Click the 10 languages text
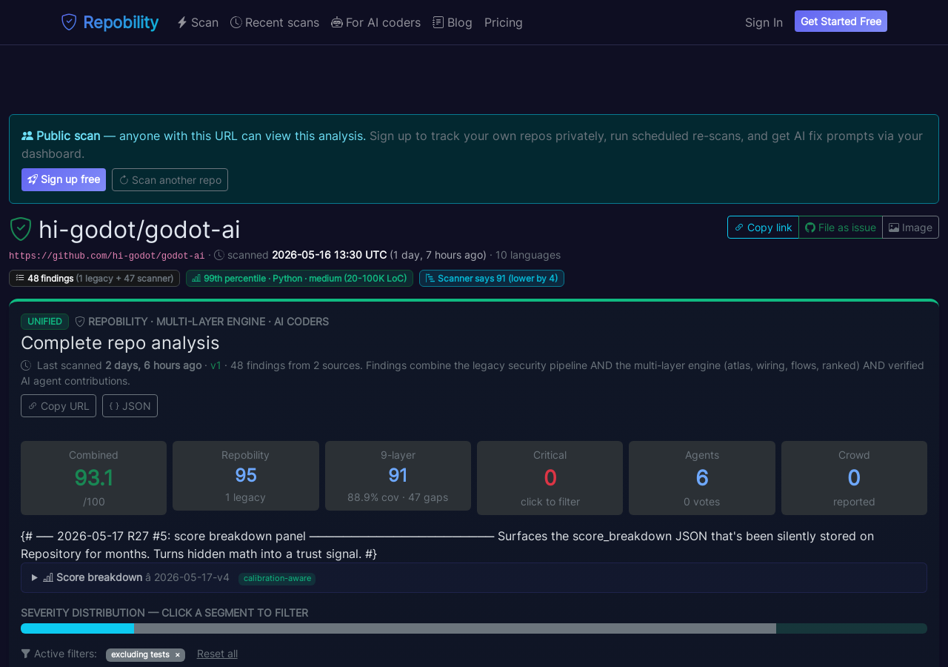The height and width of the screenshot is (667, 948). click(528, 255)
